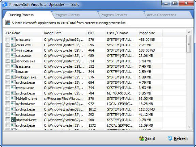Click the monitor icon beside the Submit Microsoft Applications text
The image size is (196, 147).
7,23
